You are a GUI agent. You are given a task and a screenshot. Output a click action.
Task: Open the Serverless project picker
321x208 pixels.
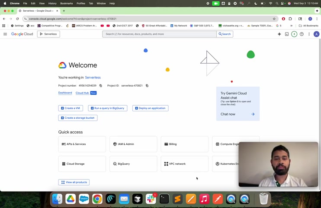[x=48, y=34]
